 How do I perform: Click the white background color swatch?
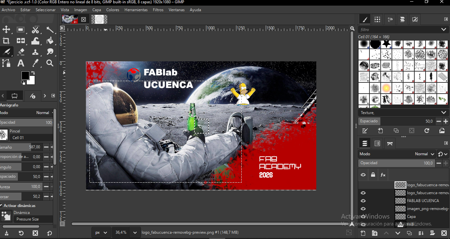[32, 81]
